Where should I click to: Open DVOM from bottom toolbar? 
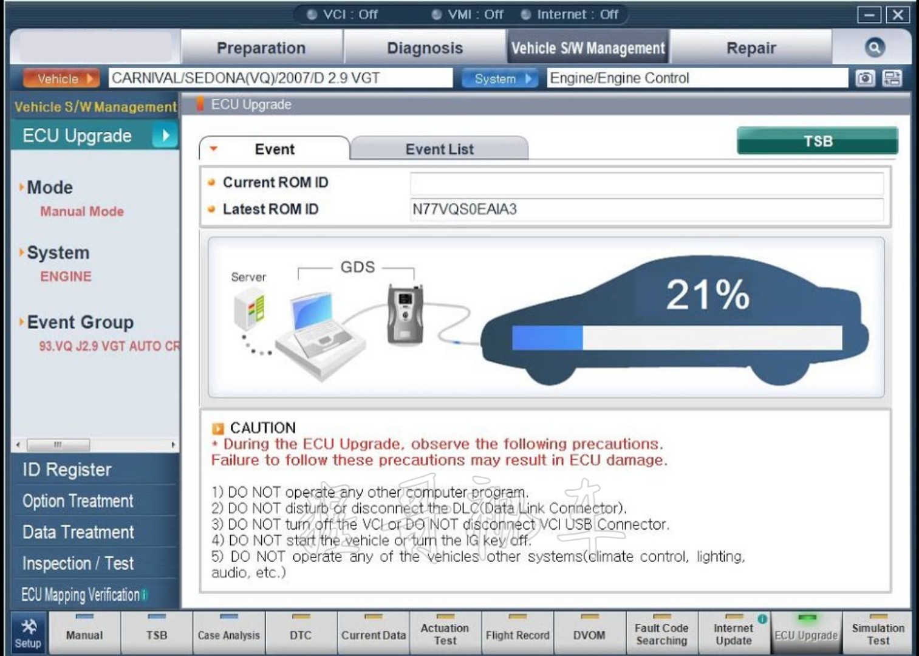click(589, 634)
